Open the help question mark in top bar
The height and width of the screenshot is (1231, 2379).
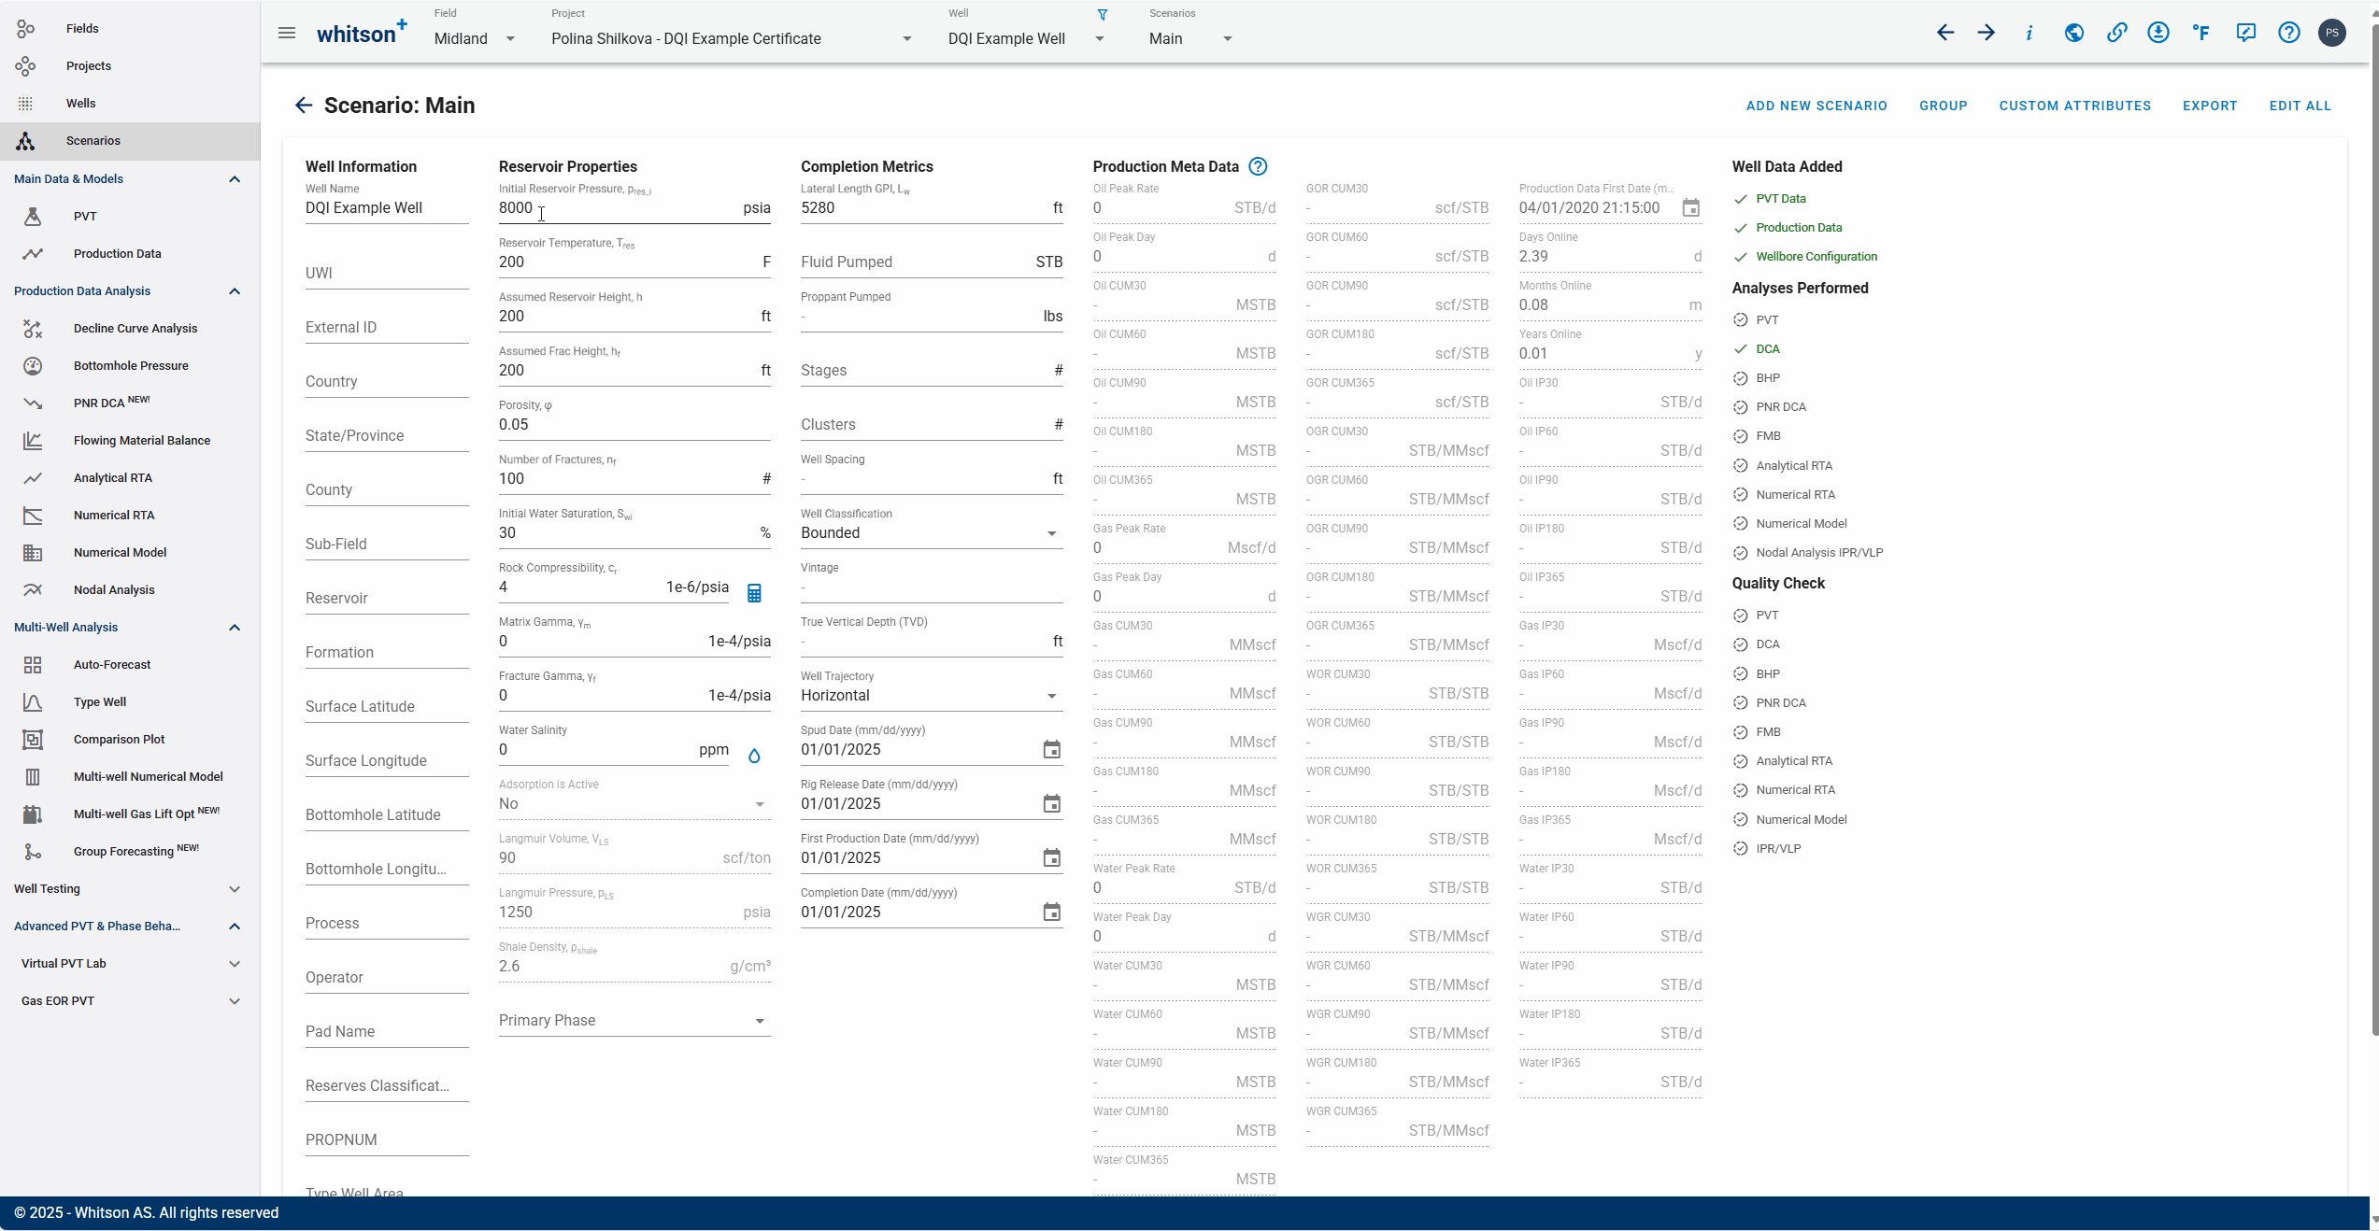pyautogui.click(x=2289, y=33)
